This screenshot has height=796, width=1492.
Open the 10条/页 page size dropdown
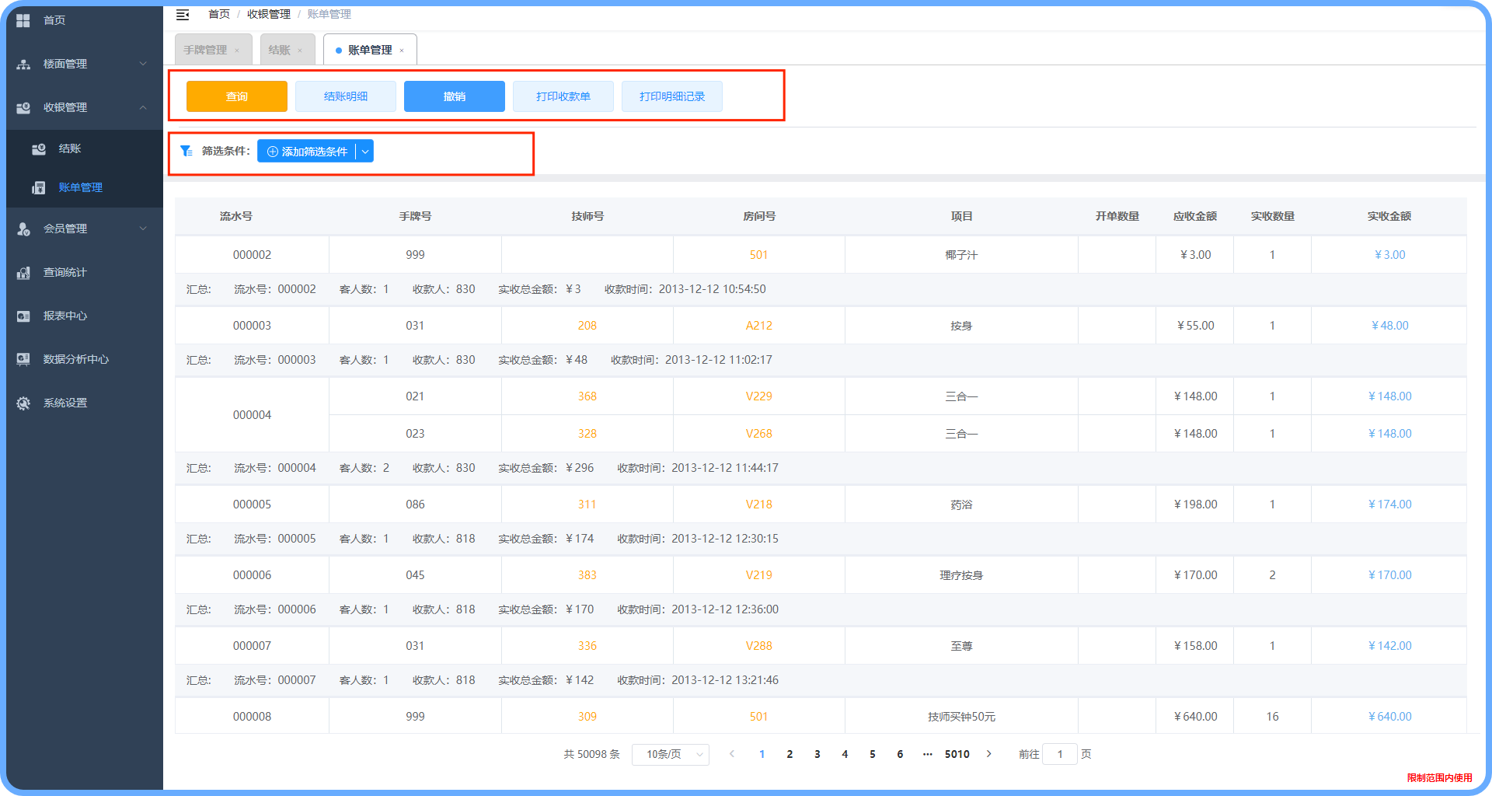670,754
